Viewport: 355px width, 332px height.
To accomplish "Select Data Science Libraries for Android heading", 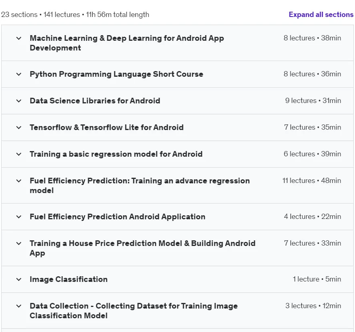I will click(x=95, y=101).
